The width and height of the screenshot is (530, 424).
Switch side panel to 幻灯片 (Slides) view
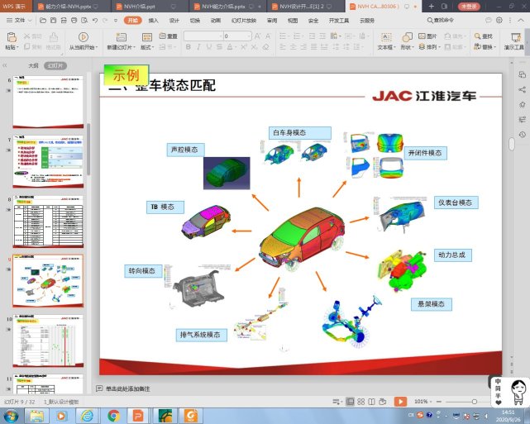[x=55, y=65]
